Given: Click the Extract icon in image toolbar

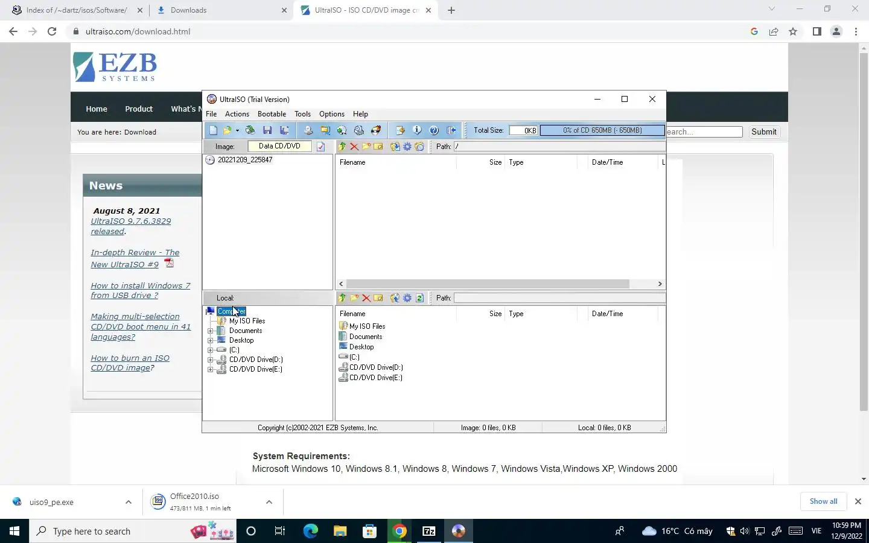Looking at the screenshot, I should click(x=395, y=147).
